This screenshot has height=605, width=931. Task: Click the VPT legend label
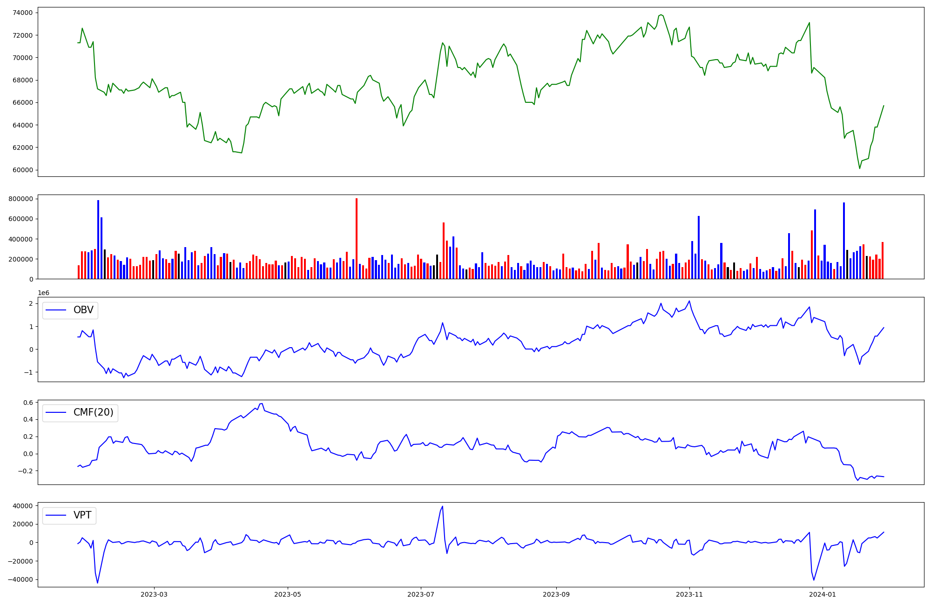[x=82, y=515]
